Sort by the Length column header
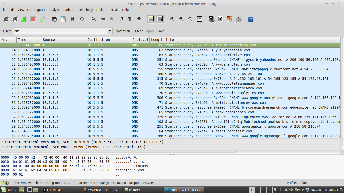 [157, 40]
